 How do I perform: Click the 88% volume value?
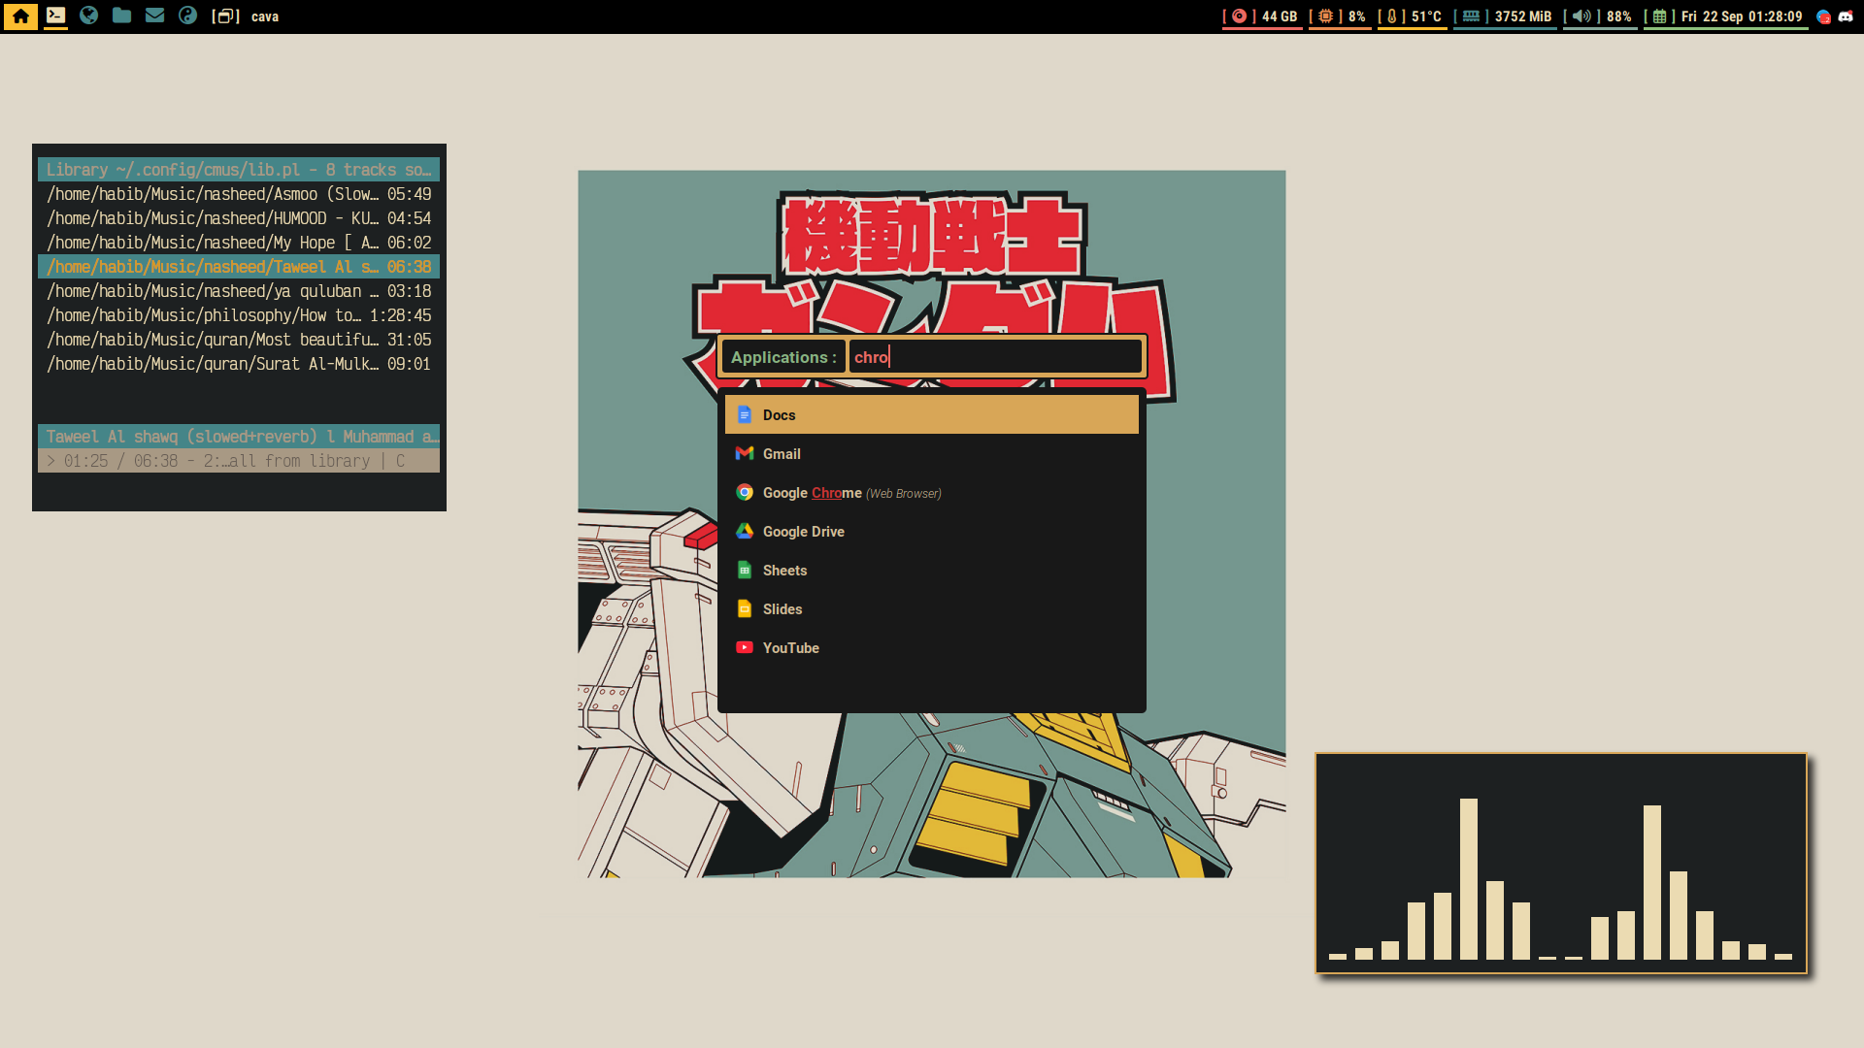(1619, 16)
